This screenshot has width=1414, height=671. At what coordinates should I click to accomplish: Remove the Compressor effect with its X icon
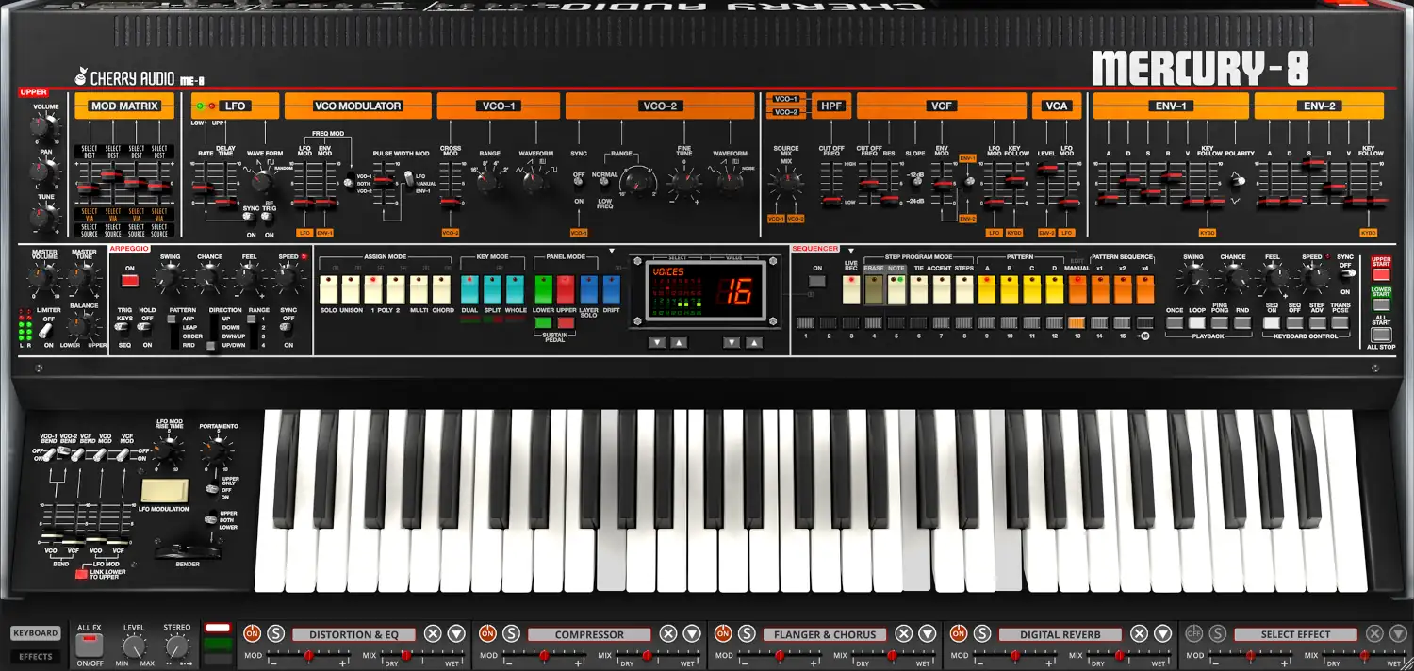[x=667, y=634]
